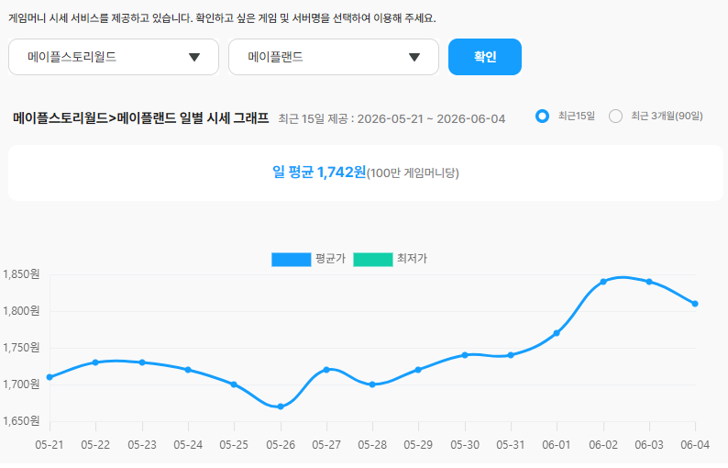Click the 1,650원 y-axis label
This screenshot has width=728, height=468.
21,421
